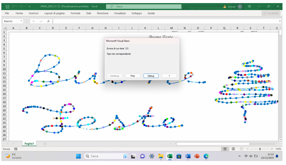This screenshot has width=286, height=165.
Task: Click the Excel icon on taskbar
Action: click(x=170, y=156)
